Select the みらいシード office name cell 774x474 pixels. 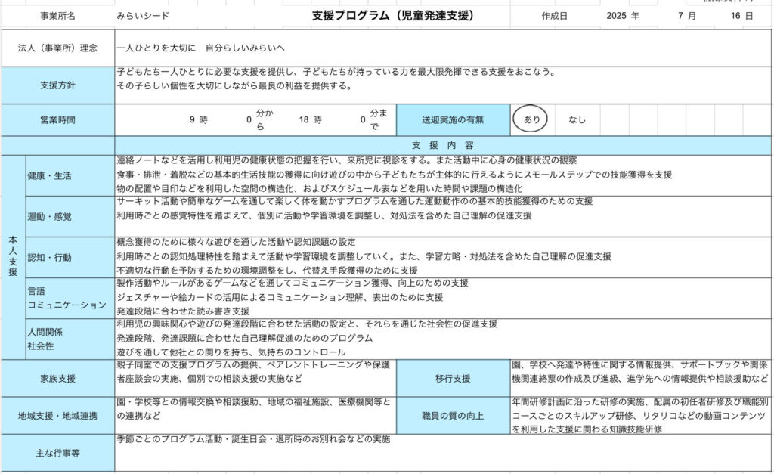pos(143,16)
